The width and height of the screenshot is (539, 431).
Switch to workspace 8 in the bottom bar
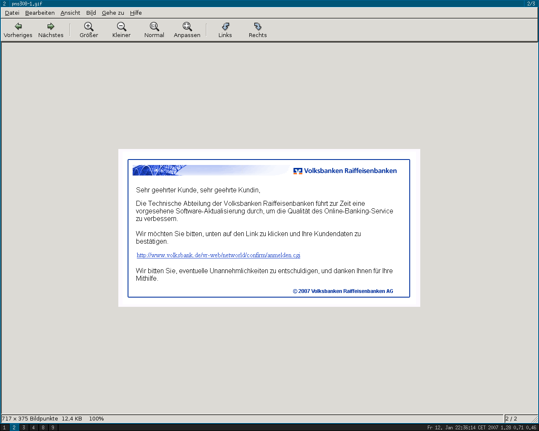point(43,427)
